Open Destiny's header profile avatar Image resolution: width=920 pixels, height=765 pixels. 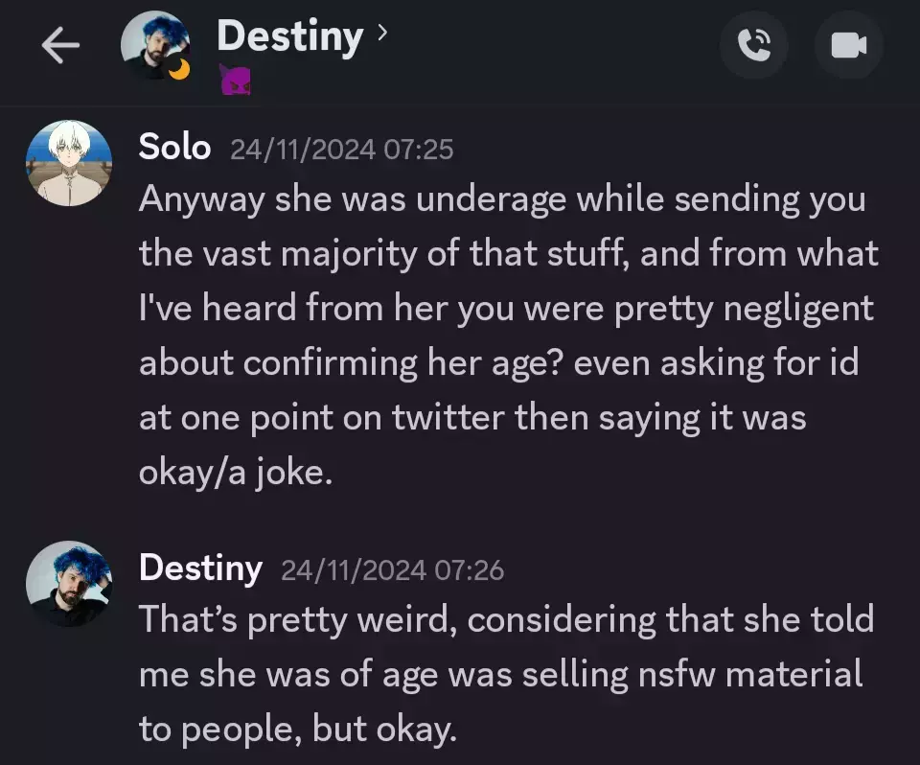point(155,45)
